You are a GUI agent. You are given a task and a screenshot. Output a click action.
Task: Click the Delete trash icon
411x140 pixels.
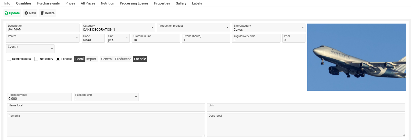[42, 13]
